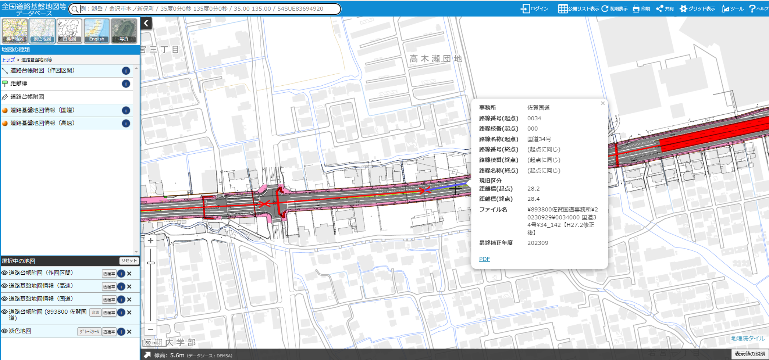Screen dimensions: 769x360
Task: Open the PDF link in the popup
Action: tap(484, 259)
